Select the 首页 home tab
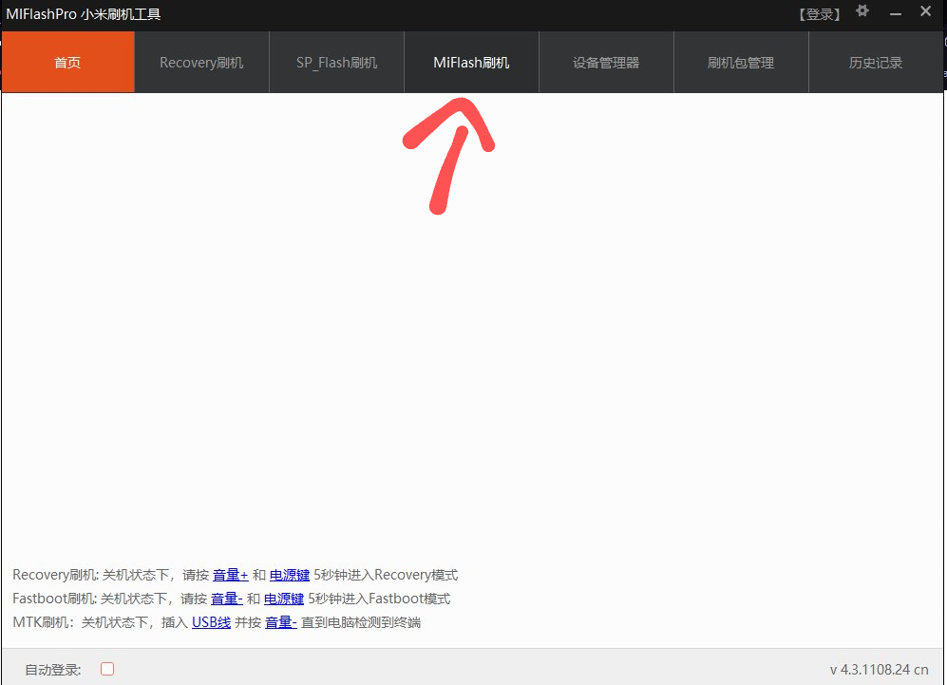The width and height of the screenshot is (947, 685). (67, 62)
